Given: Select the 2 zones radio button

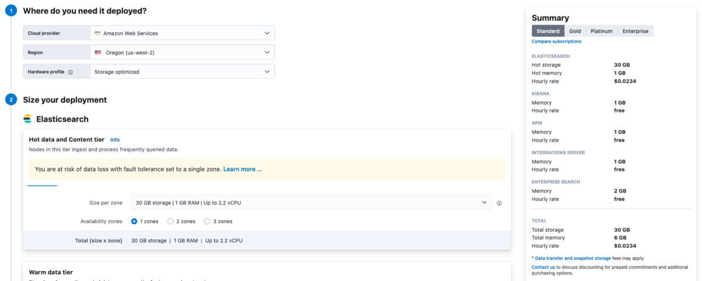Looking at the screenshot, I should pos(170,221).
